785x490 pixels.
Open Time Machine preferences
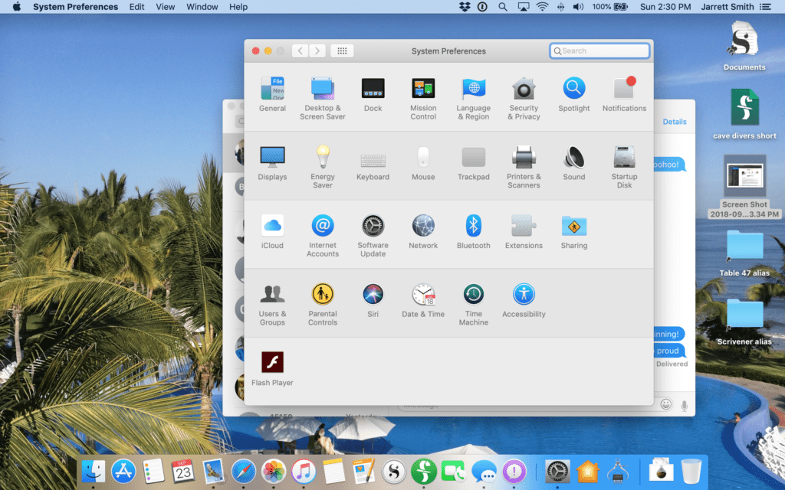[473, 303]
